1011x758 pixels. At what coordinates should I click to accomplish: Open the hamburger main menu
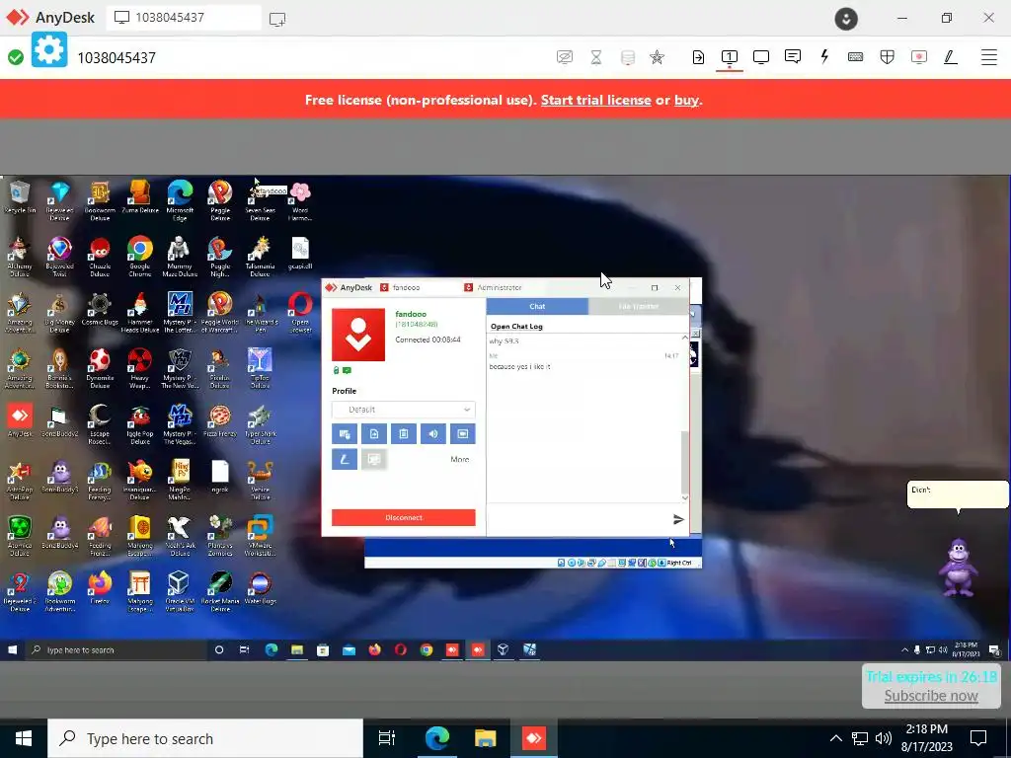tap(989, 56)
